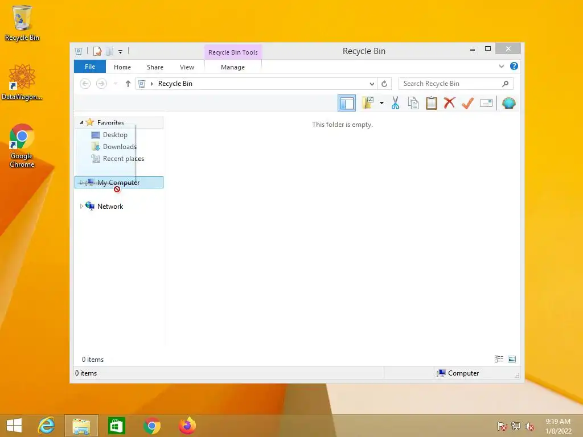583x437 pixels.
Task: Open the Windows Start button
Action: point(14,426)
